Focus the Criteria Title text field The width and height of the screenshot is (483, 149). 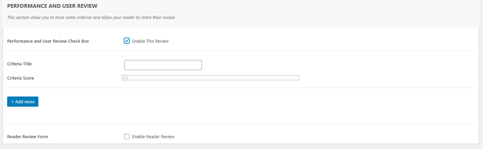163,65
